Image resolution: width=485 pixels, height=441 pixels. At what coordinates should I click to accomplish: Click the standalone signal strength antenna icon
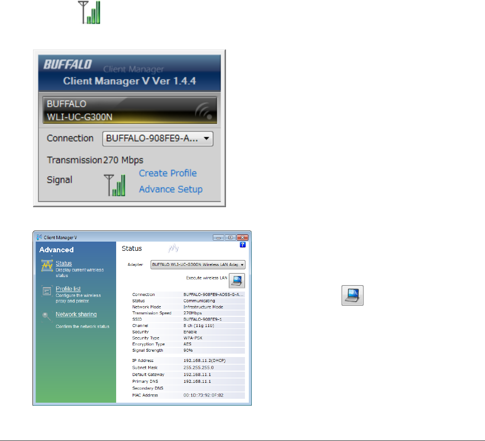click(89, 12)
